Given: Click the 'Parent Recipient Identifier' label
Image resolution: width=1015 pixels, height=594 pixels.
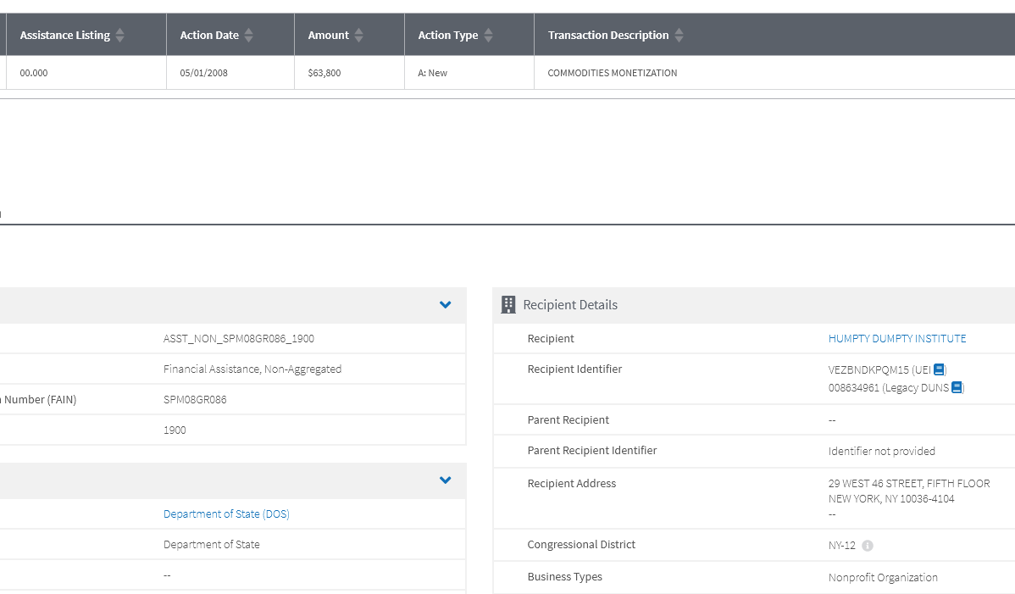Looking at the screenshot, I should 592,450.
